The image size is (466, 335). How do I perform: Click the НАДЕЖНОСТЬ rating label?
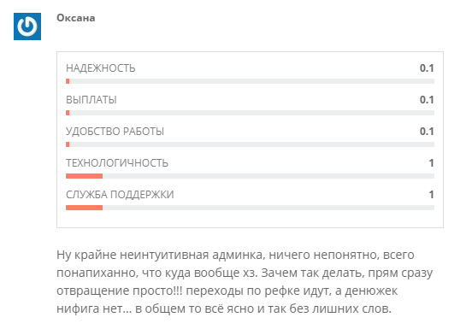pyautogui.click(x=100, y=68)
